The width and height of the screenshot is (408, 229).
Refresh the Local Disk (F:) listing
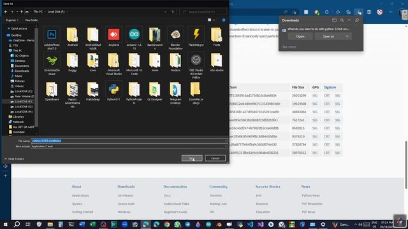173,11
